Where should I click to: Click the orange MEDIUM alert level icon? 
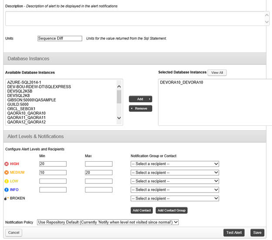tap(7, 172)
